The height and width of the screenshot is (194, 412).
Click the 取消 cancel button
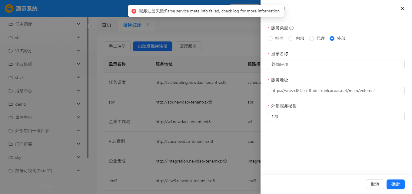(375, 184)
